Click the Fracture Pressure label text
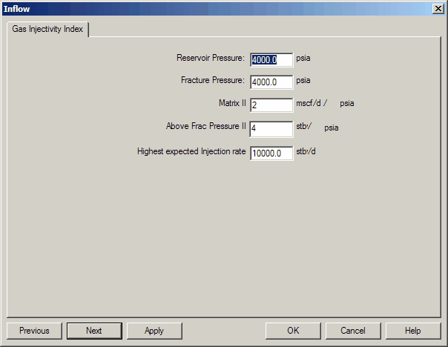This screenshot has width=448, height=347. [212, 80]
